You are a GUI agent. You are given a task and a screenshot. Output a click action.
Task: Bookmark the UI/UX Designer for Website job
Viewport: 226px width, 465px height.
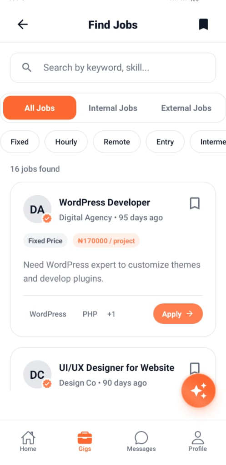(195, 368)
